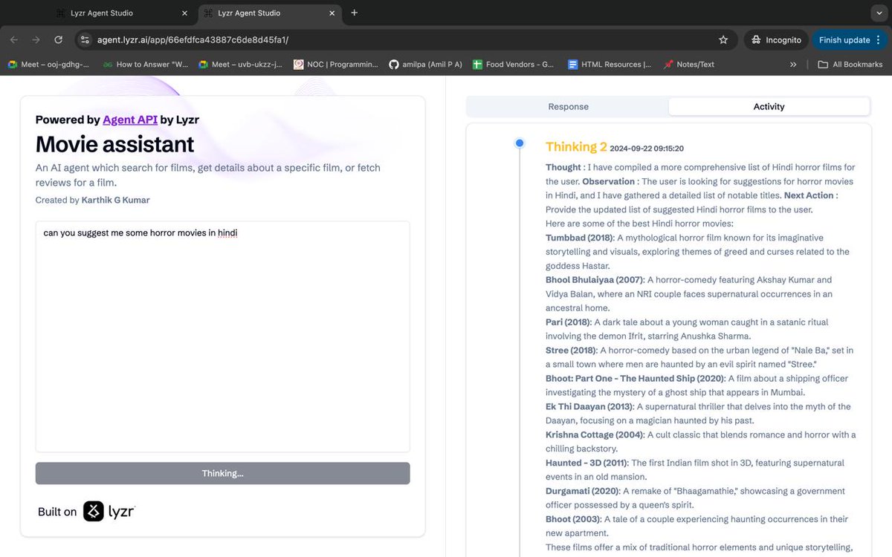Image resolution: width=892 pixels, height=557 pixels.
Task: Select the Pari (2018) title
Action: pyautogui.click(x=569, y=322)
